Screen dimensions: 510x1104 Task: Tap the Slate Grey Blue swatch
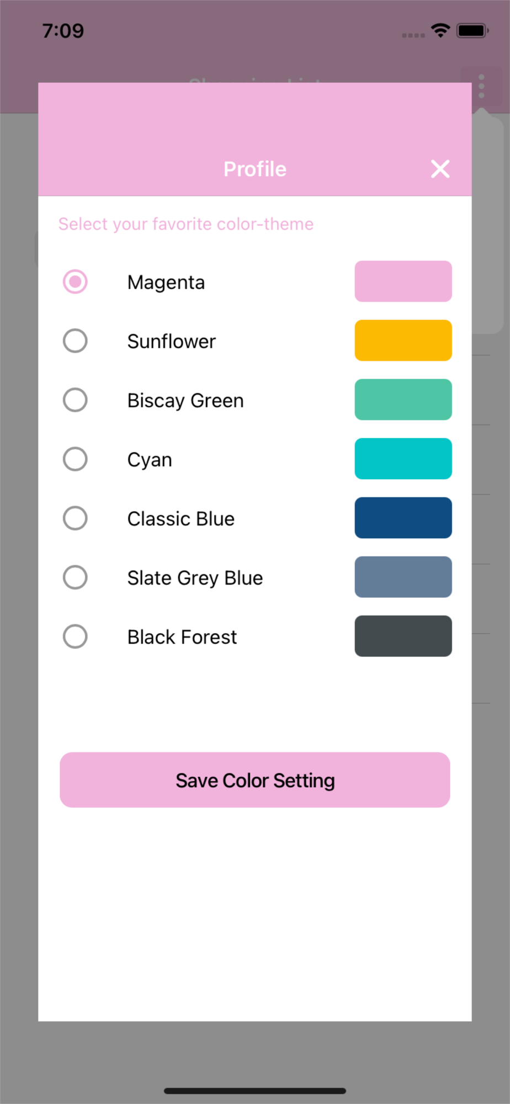tap(403, 577)
